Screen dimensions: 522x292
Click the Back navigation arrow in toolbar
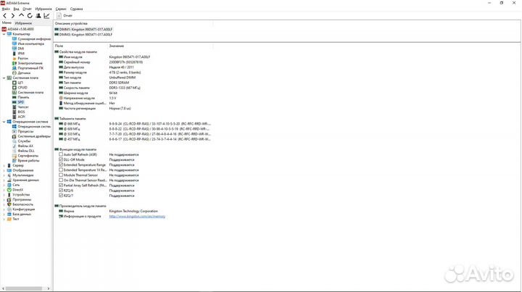click(5, 15)
